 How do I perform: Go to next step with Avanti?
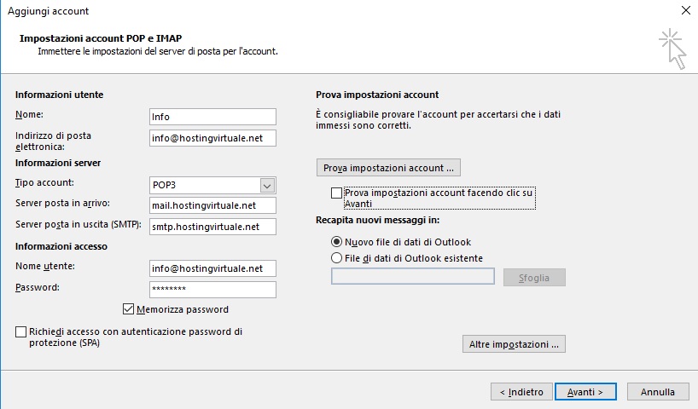tap(585, 392)
